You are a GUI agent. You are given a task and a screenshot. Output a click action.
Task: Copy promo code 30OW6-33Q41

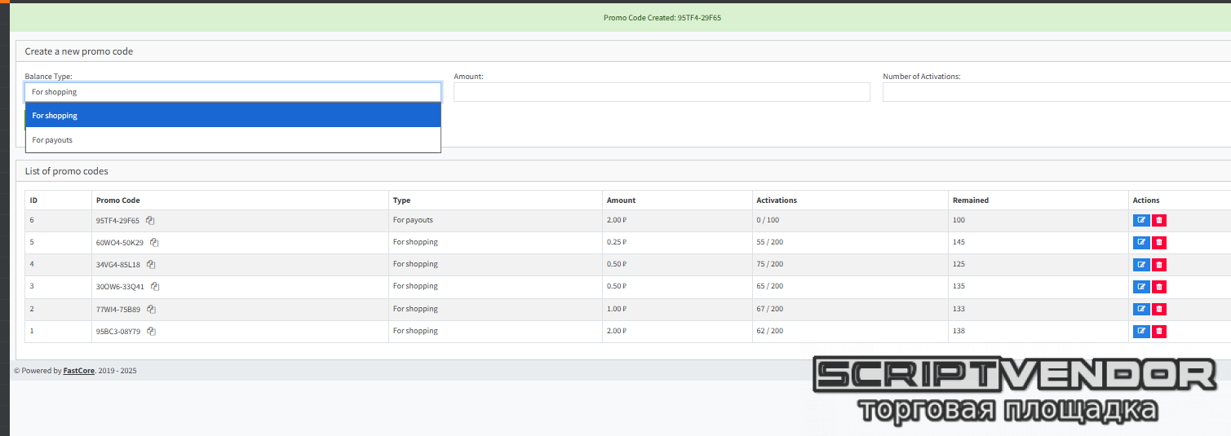pos(155,287)
